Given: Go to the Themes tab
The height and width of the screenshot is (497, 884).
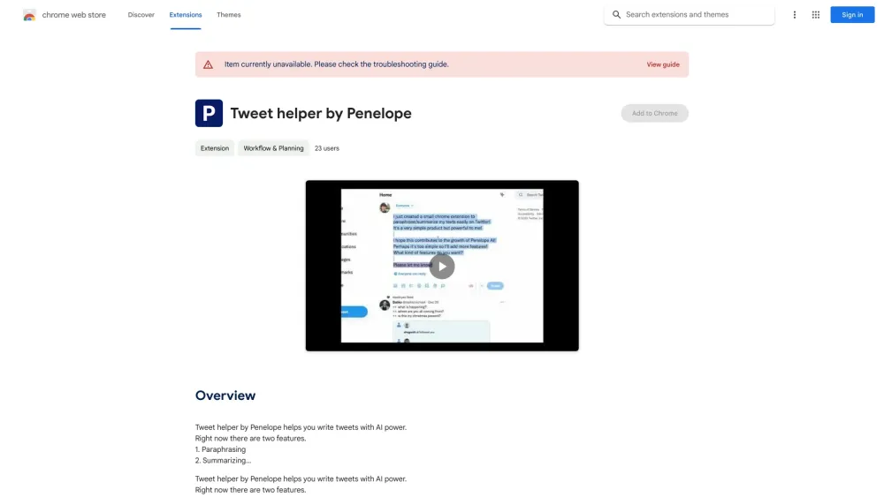Looking at the screenshot, I should click(228, 15).
